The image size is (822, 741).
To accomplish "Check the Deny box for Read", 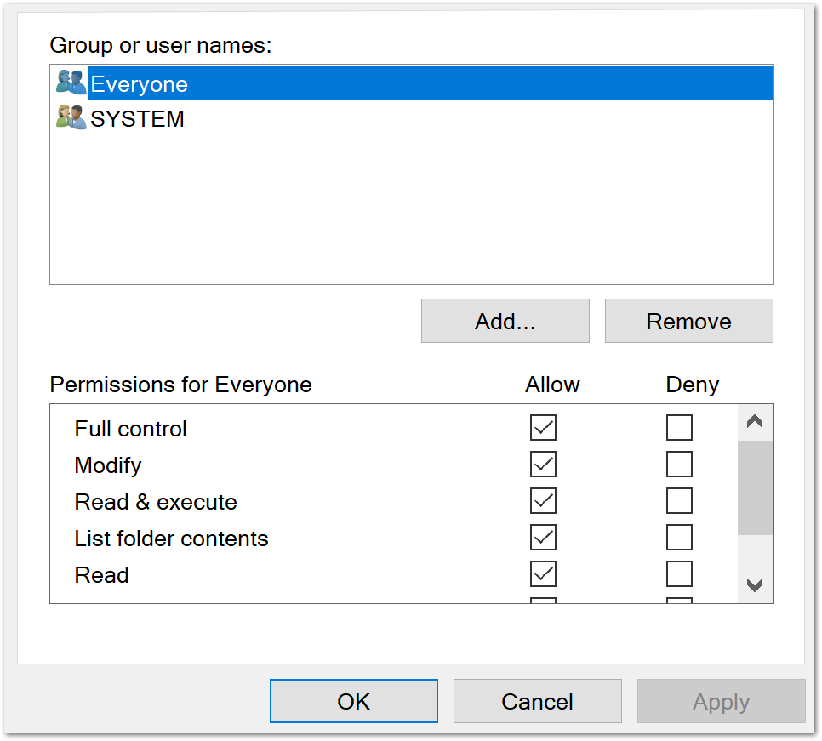I will [679, 574].
